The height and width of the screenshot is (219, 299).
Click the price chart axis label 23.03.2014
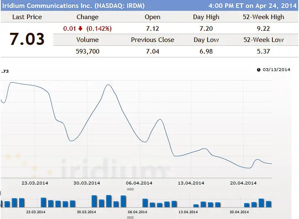point(35,183)
